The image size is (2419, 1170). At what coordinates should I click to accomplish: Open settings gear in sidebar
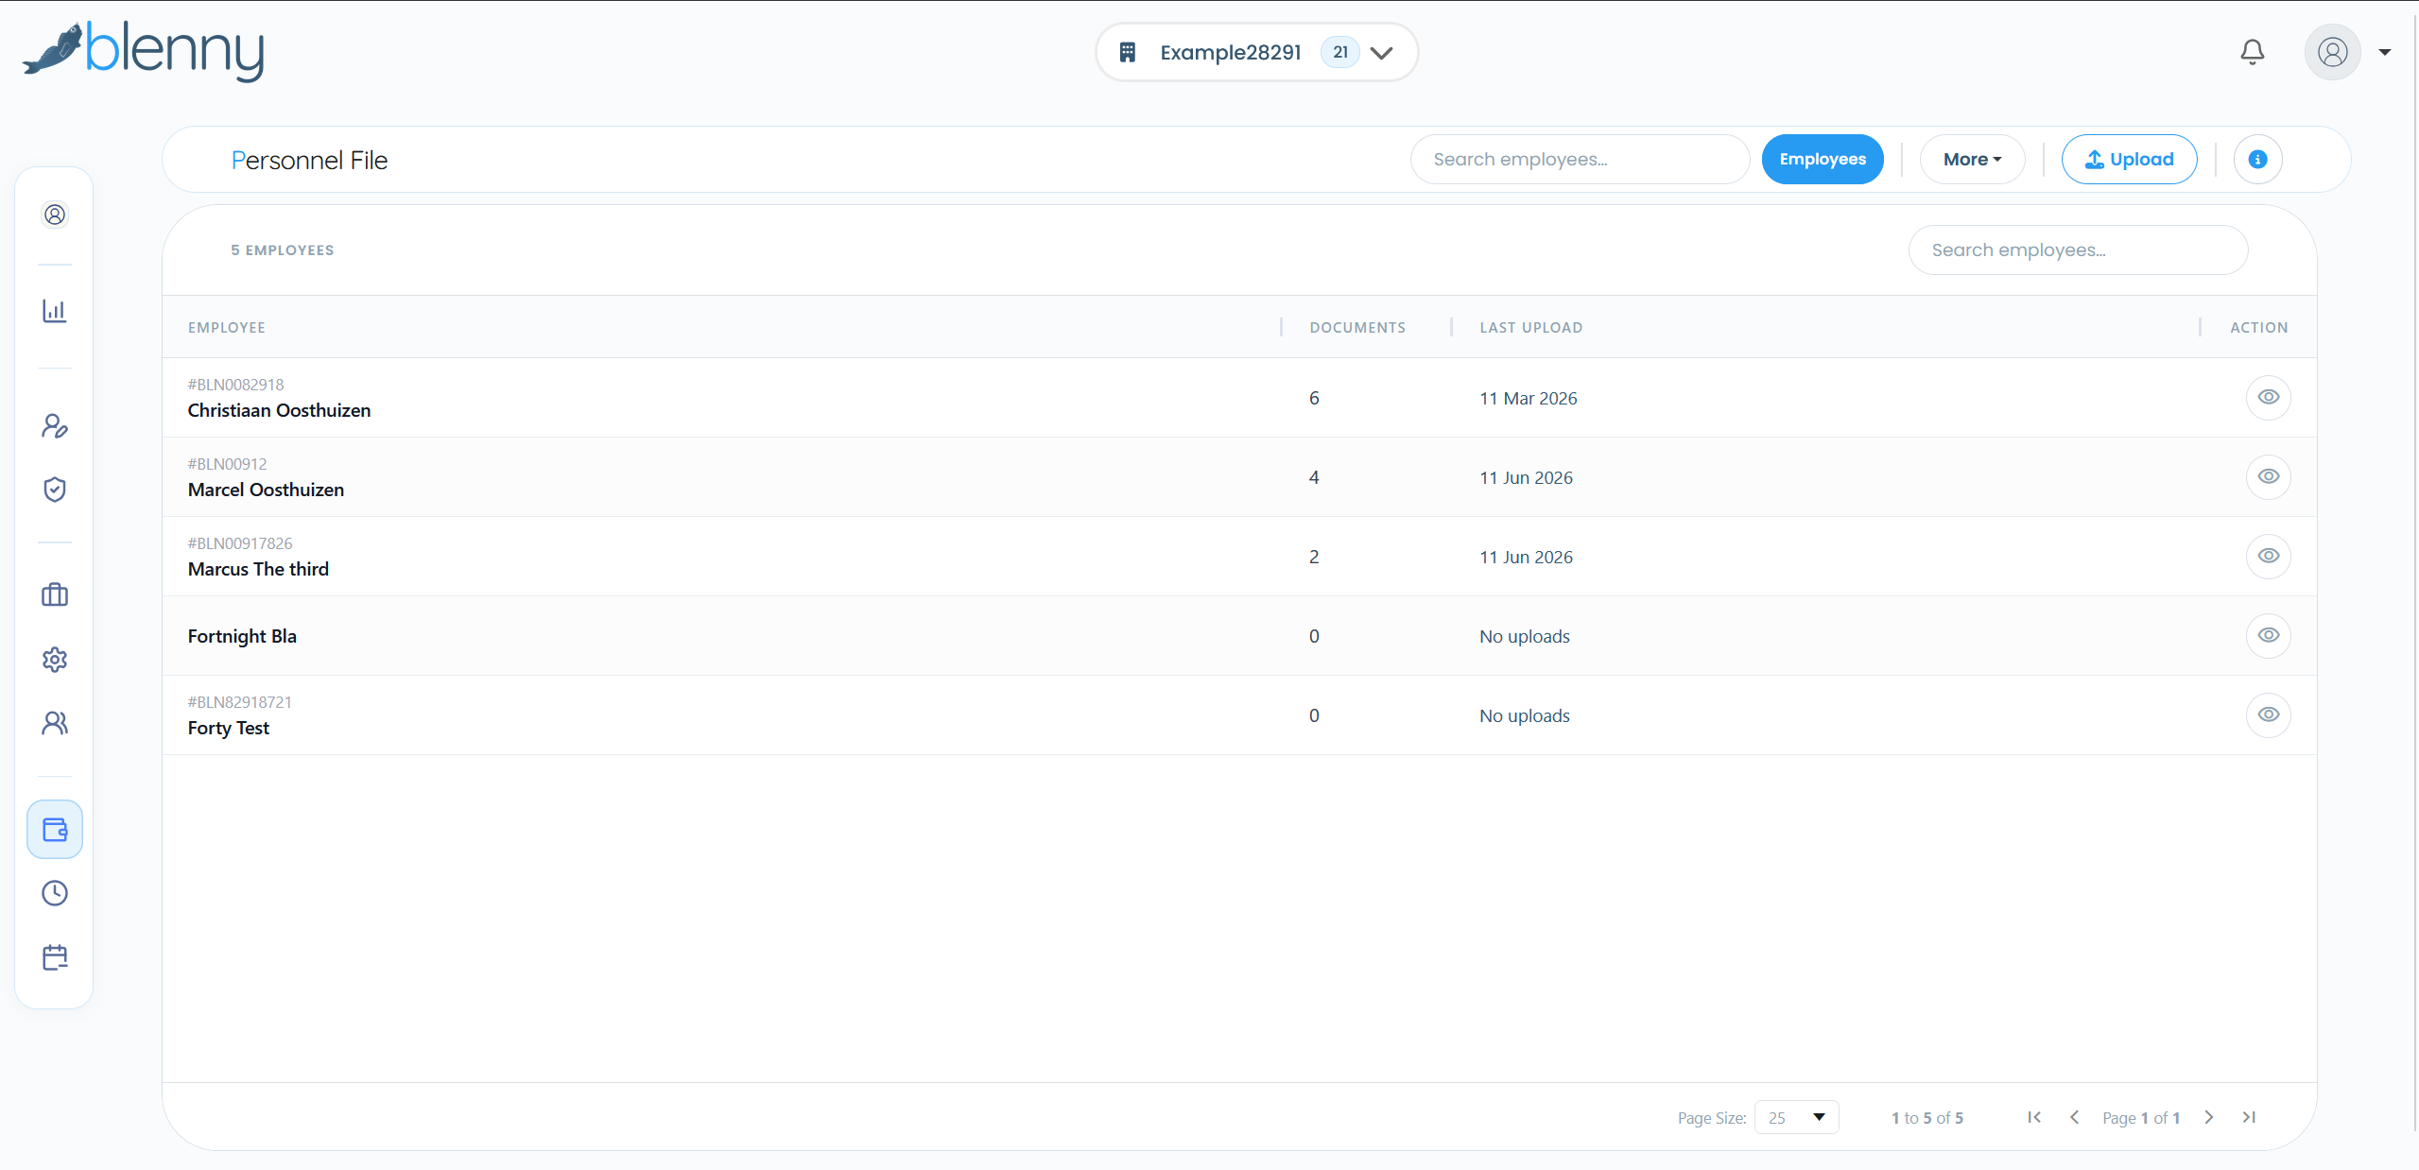click(x=55, y=659)
